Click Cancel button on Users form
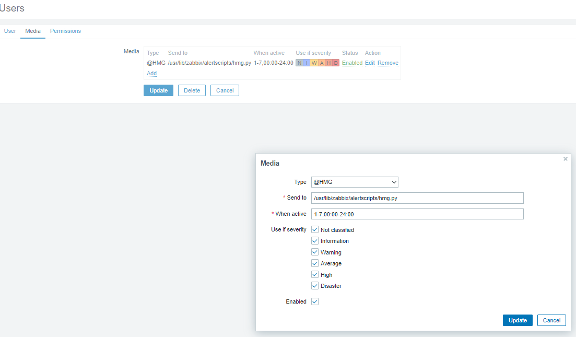 225,90
